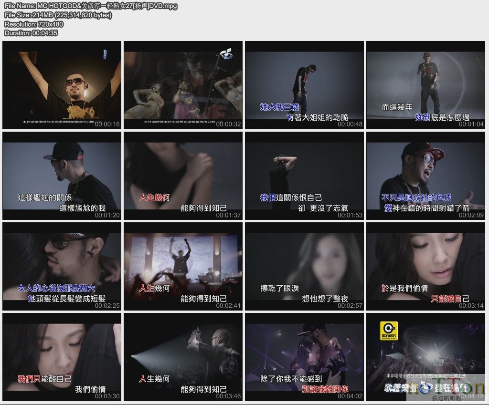Click the Duration 00:04:35 text
This screenshot has height=405, width=489.
coord(31,33)
